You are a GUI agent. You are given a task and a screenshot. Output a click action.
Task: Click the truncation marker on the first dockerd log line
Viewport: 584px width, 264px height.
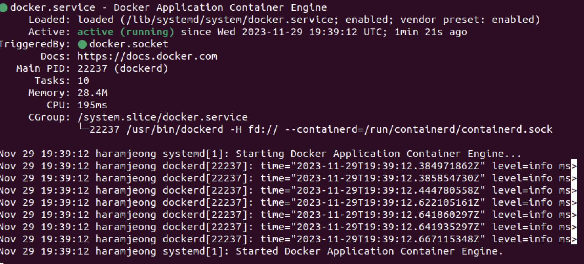tap(574, 166)
